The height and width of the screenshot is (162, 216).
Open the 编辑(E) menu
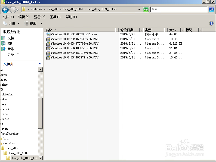coord(24,17)
